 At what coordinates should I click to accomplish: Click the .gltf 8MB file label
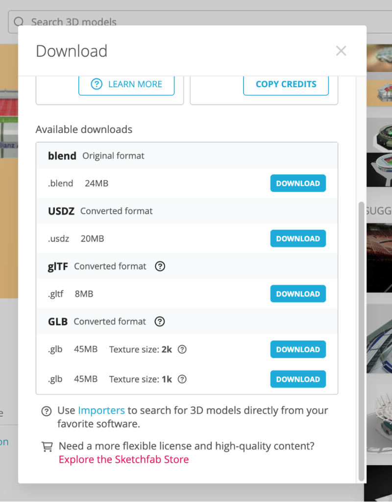pos(71,294)
